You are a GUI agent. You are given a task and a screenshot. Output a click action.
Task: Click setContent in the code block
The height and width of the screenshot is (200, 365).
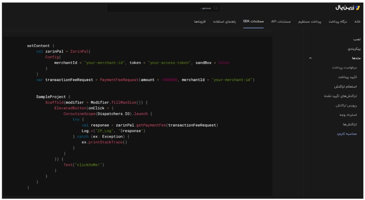click(38, 46)
